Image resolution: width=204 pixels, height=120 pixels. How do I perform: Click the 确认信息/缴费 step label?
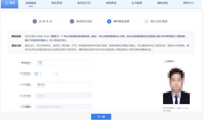[x=159, y=22]
